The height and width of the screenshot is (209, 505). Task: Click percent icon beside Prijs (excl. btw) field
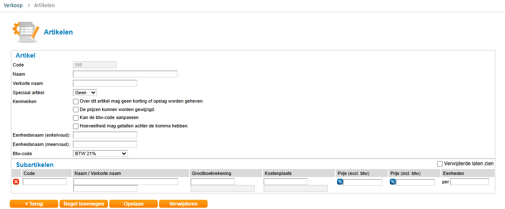click(340, 182)
